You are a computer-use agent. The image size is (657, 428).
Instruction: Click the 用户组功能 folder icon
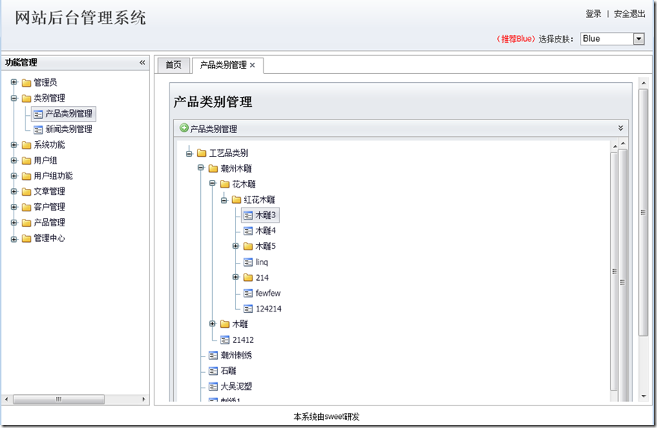click(x=26, y=176)
